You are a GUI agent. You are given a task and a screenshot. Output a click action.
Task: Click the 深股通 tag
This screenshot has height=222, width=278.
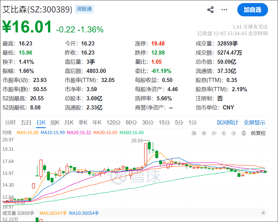(x=84, y=9)
